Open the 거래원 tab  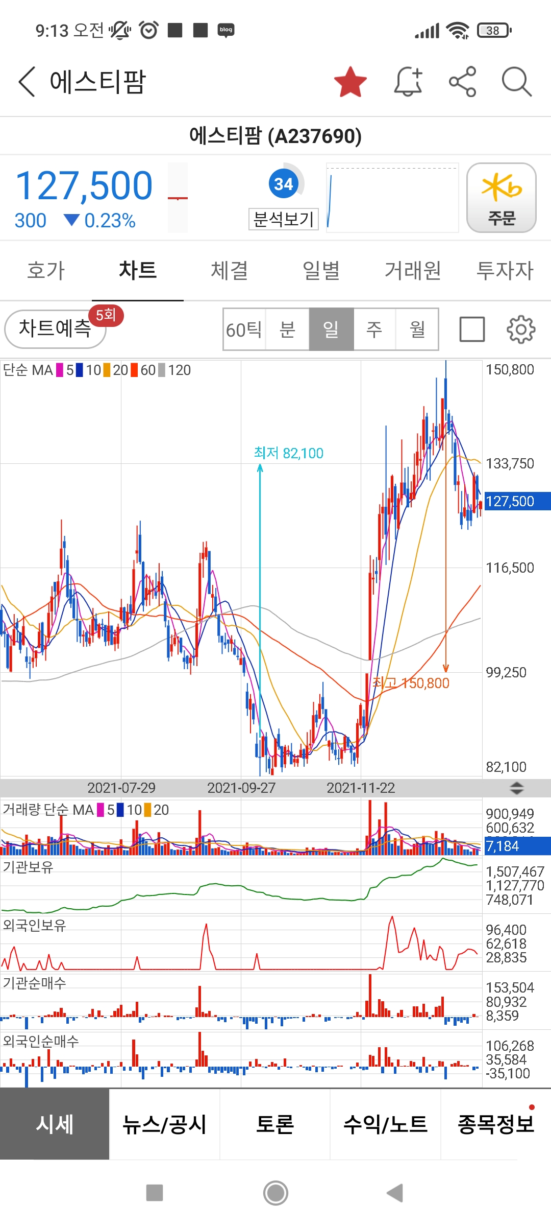413,270
